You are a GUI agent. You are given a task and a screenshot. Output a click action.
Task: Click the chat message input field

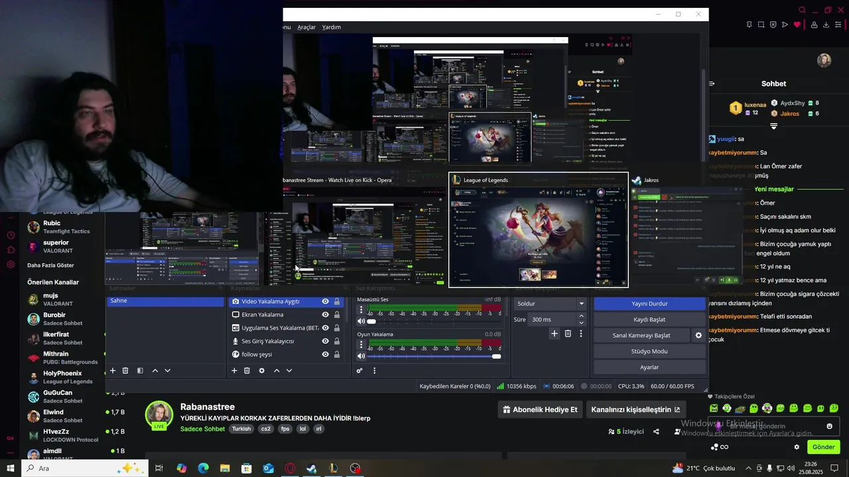click(x=774, y=426)
